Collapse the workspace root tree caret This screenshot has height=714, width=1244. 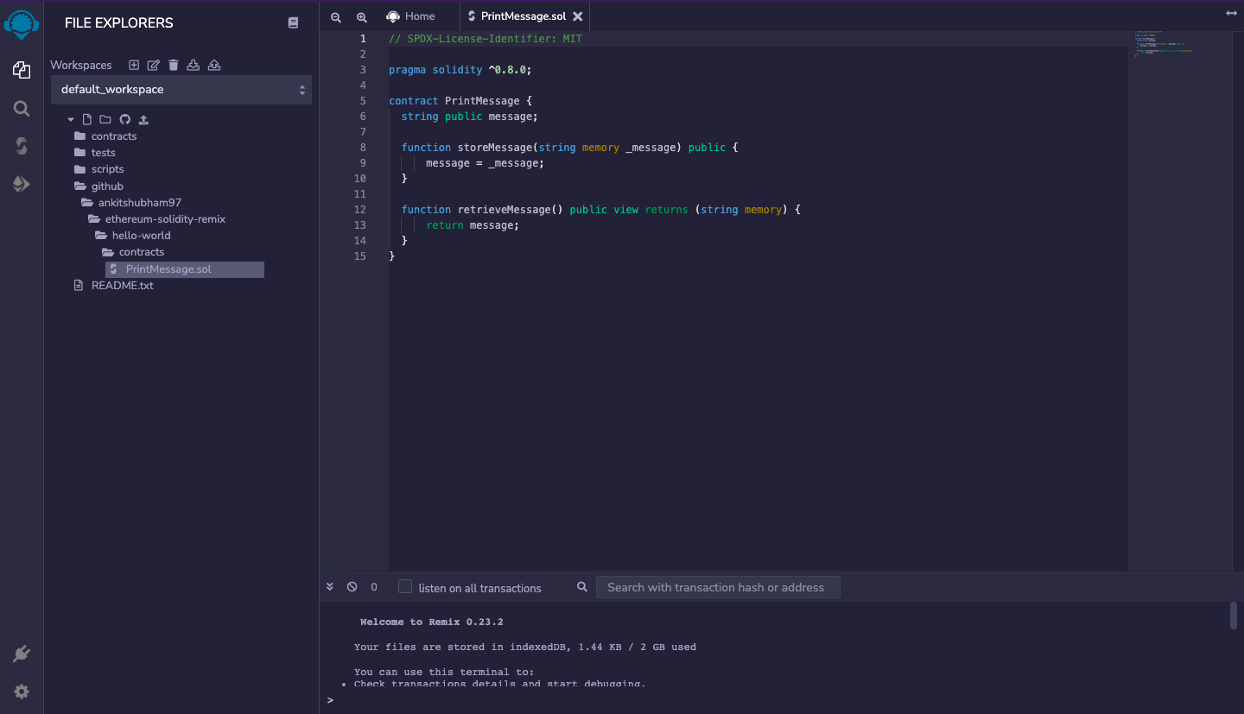click(71, 120)
